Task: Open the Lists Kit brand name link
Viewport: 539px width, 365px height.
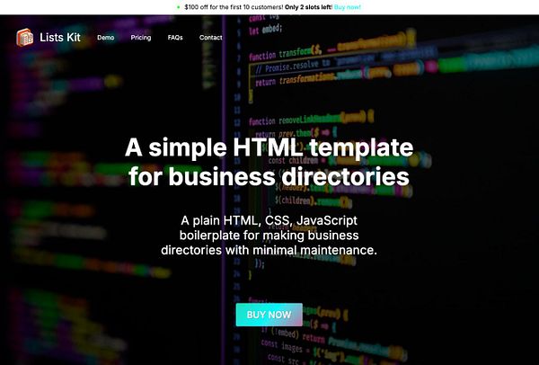Action: coord(60,37)
